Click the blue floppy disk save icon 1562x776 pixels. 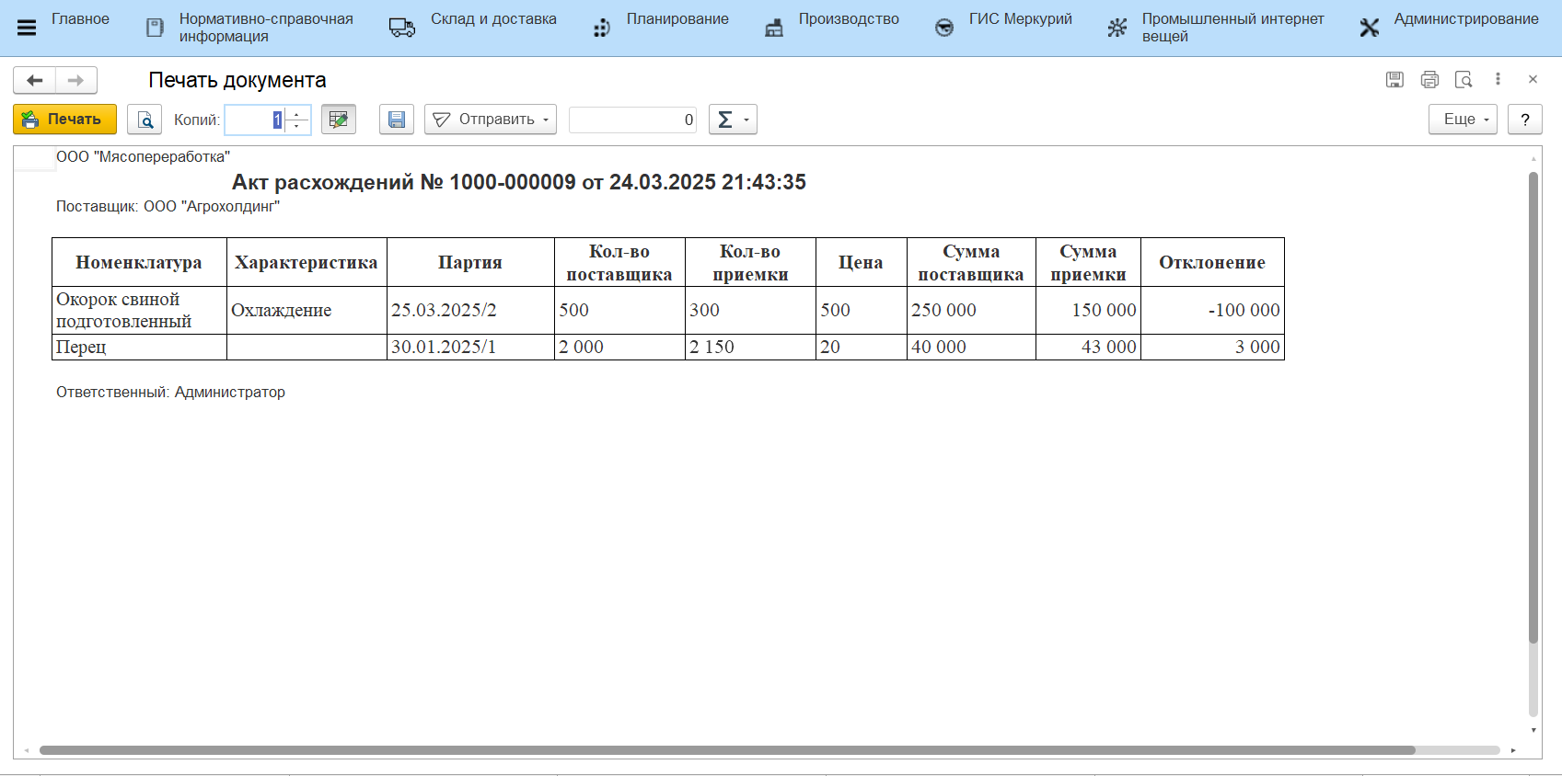396,120
